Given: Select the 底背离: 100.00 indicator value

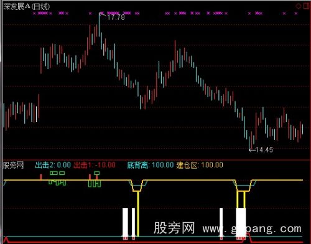Looking at the screenshot, I should click(x=151, y=165).
